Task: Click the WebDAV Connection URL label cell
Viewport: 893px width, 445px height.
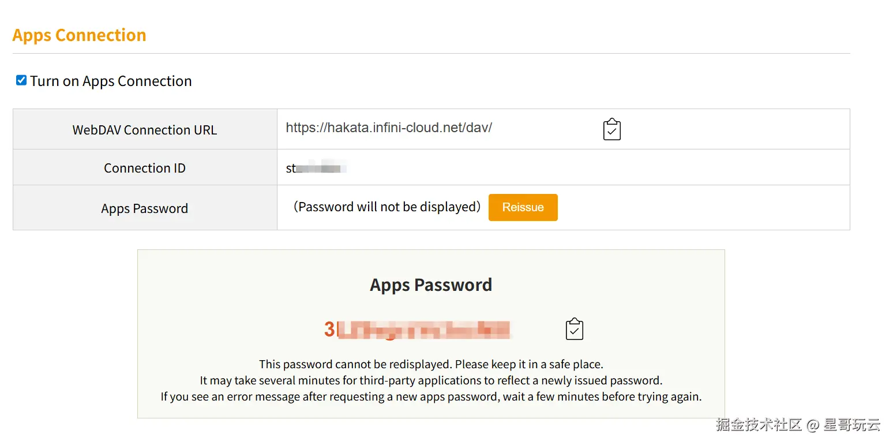Action: 145,129
